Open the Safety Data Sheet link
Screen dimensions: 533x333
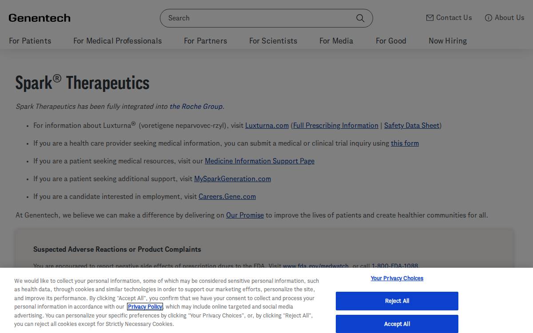[412, 126]
